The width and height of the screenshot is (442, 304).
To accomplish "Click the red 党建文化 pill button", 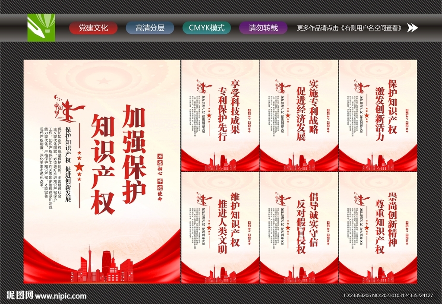I will (x=93, y=28).
